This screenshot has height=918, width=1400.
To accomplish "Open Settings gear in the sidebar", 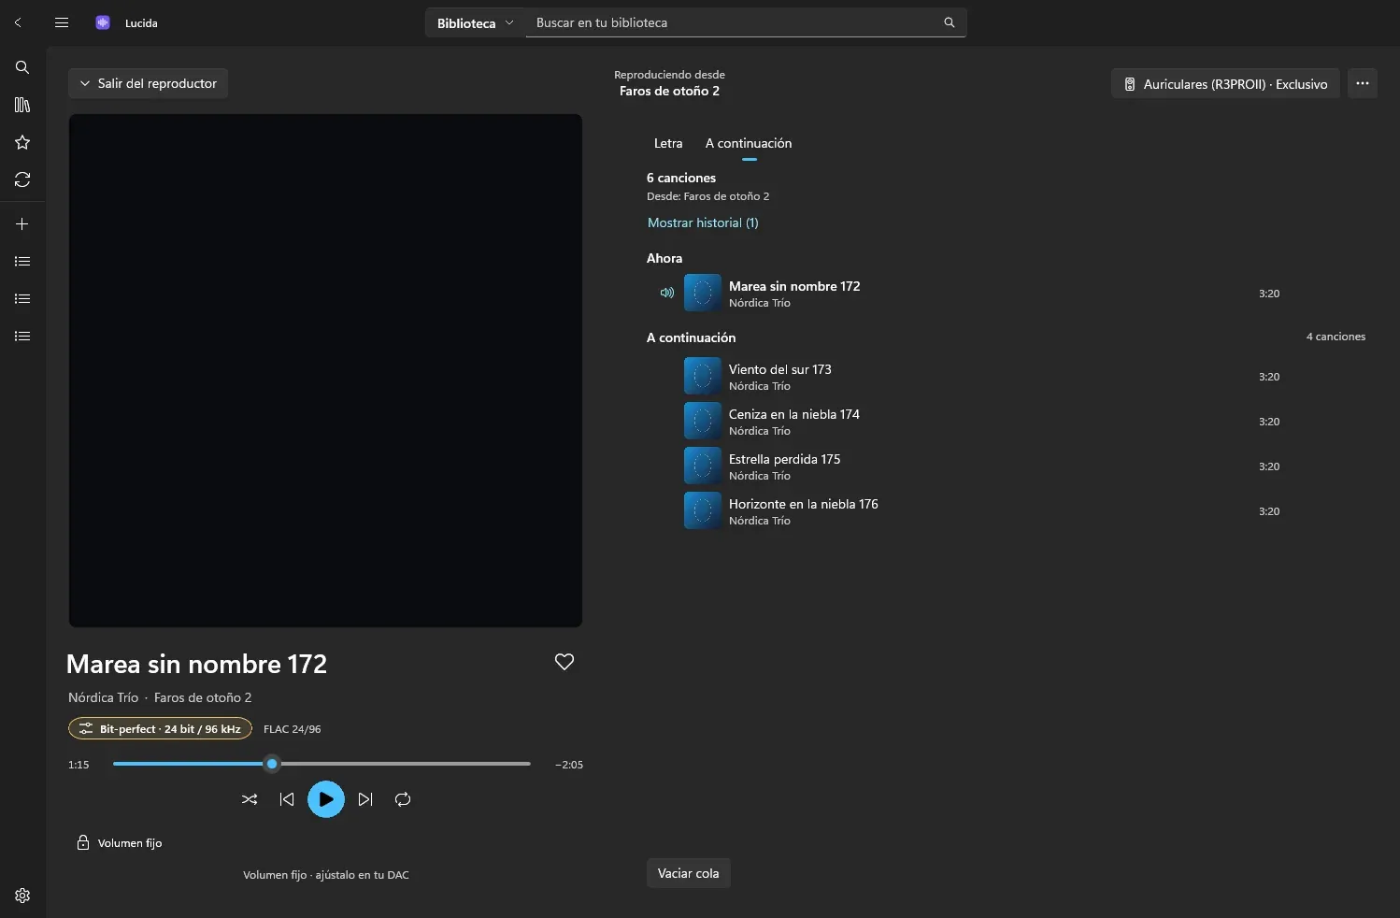I will tap(22, 896).
